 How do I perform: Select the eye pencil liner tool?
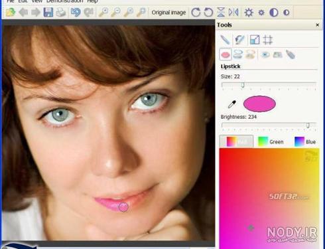click(x=291, y=54)
